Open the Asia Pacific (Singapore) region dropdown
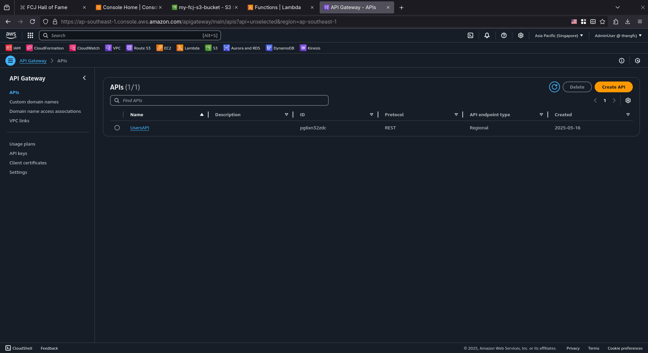 559,35
